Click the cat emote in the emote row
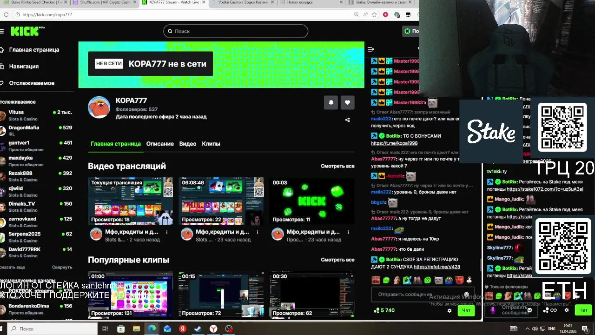Viewport: 595px width, 335px height. [x=438, y=280]
